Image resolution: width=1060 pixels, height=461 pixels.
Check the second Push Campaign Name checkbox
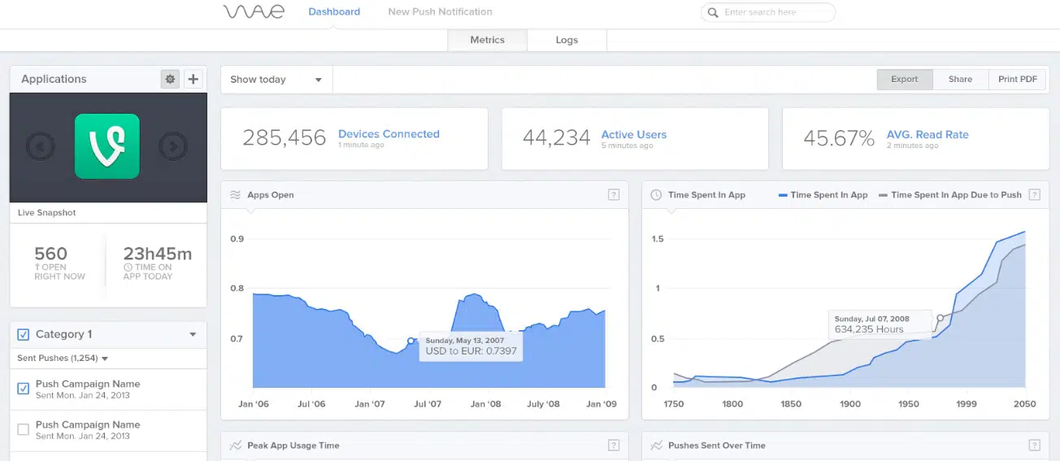point(24,429)
